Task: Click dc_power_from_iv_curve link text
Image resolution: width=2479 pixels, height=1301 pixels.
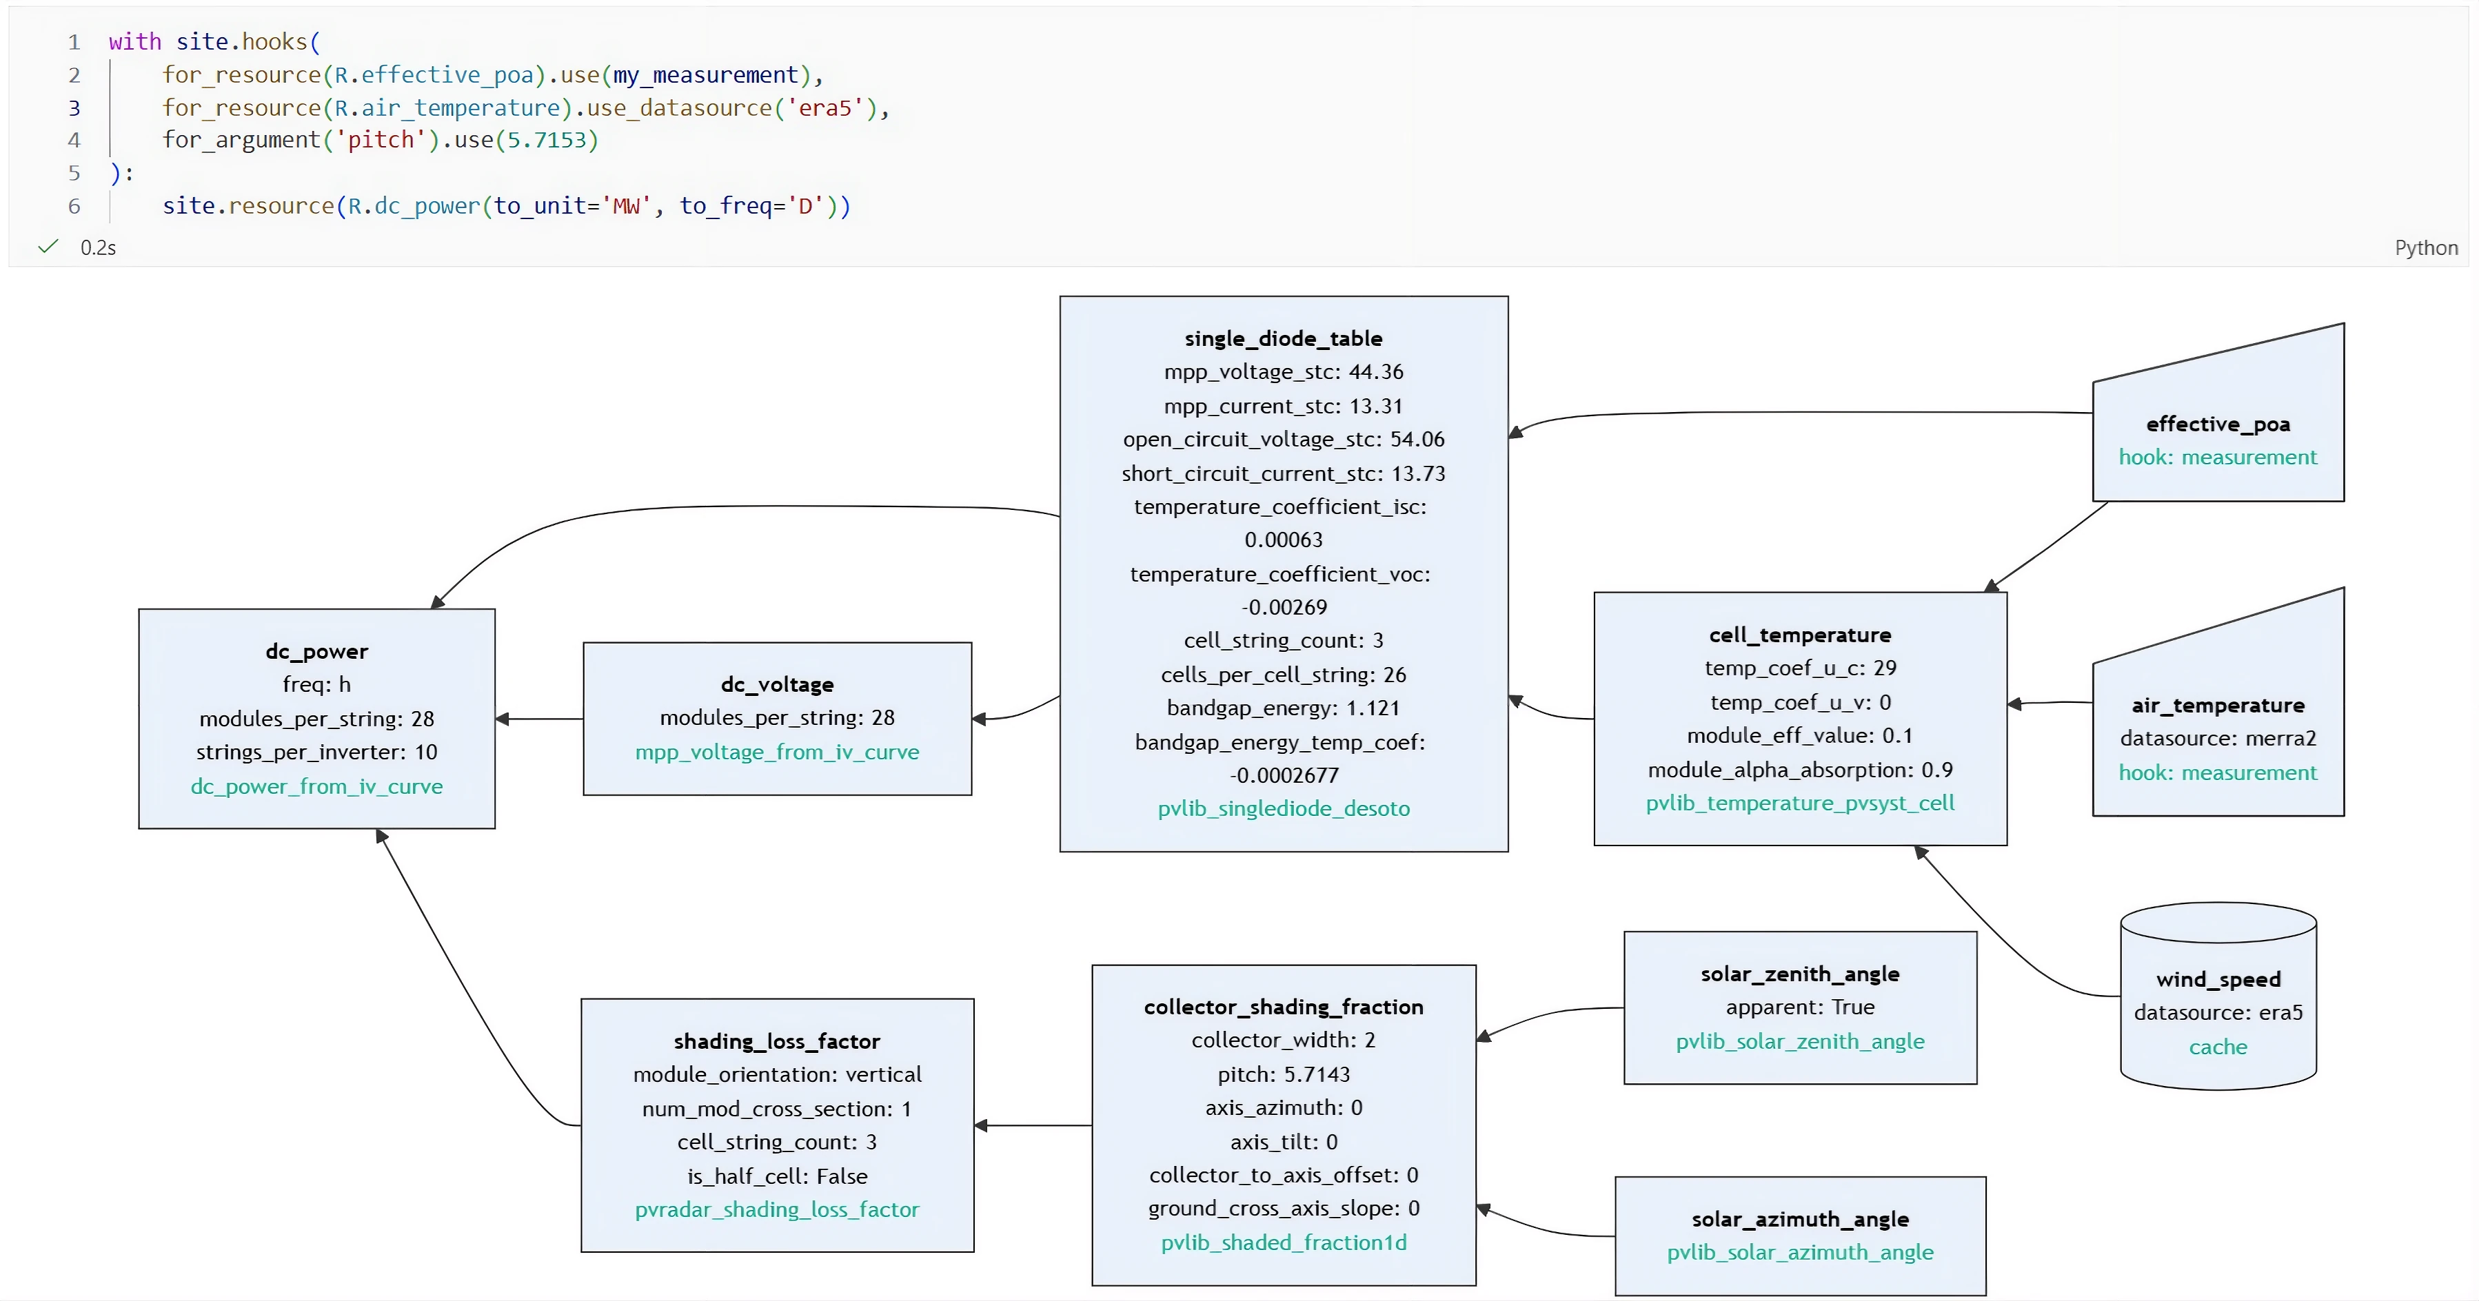Action: (x=316, y=787)
